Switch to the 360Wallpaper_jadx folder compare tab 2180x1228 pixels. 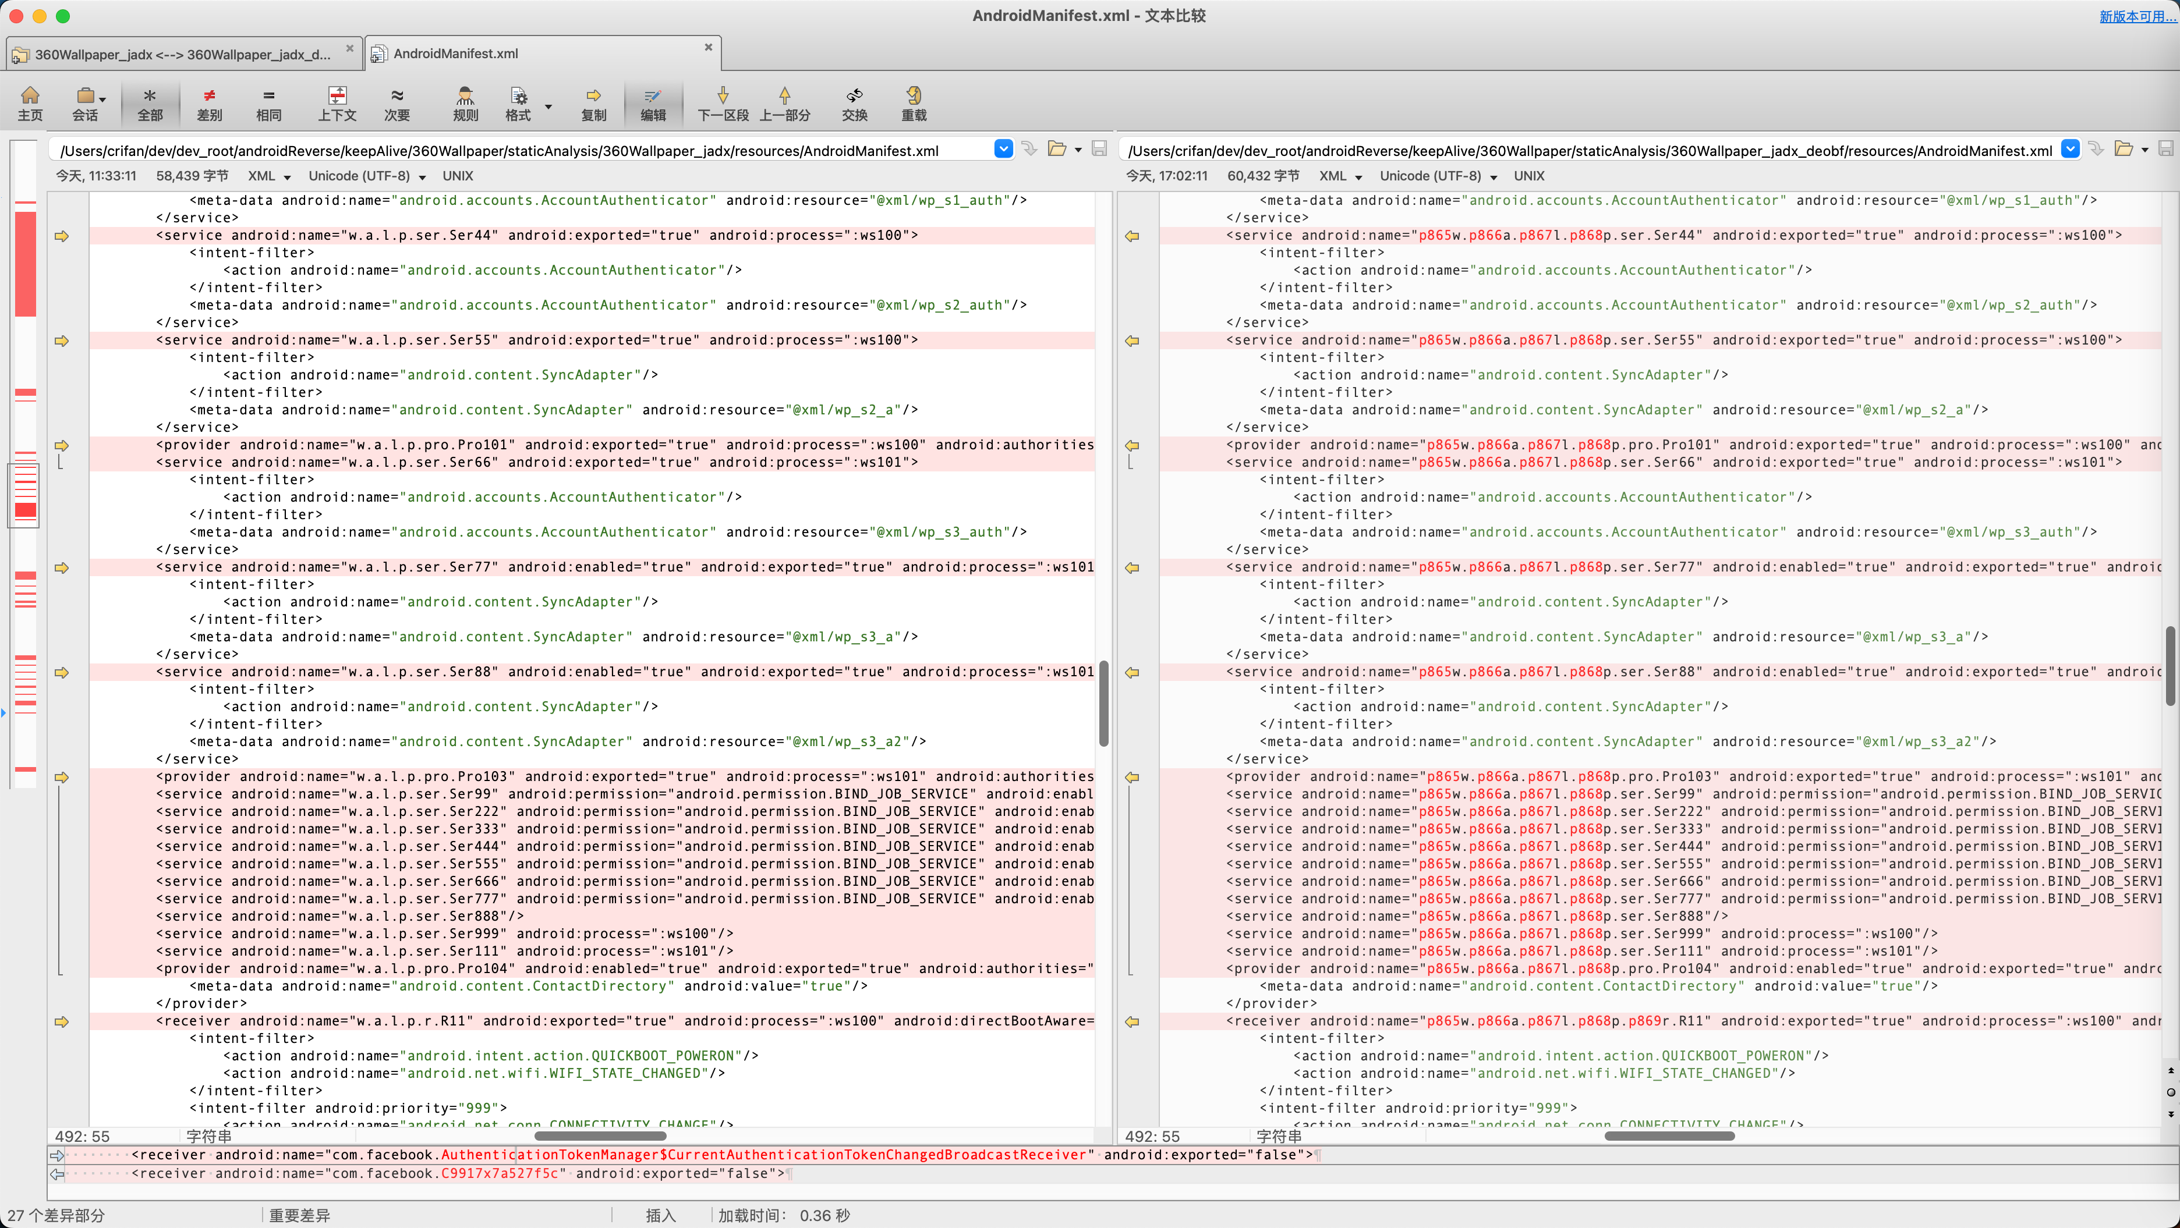coord(183,54)
